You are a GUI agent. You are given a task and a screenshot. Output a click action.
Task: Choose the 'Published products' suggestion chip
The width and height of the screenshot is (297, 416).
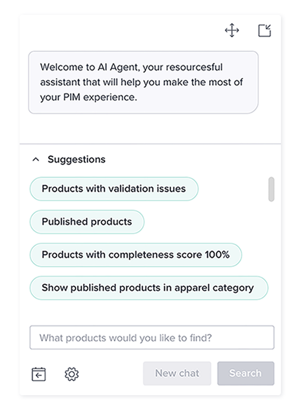87,222
